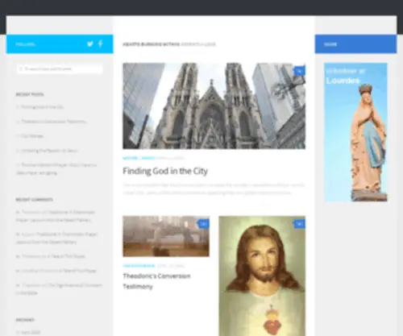Image resolution: width=403 pixels, height=336 pixels.
Task: Click comment bubble on the Jesus portrait
Action: [299, 224]
